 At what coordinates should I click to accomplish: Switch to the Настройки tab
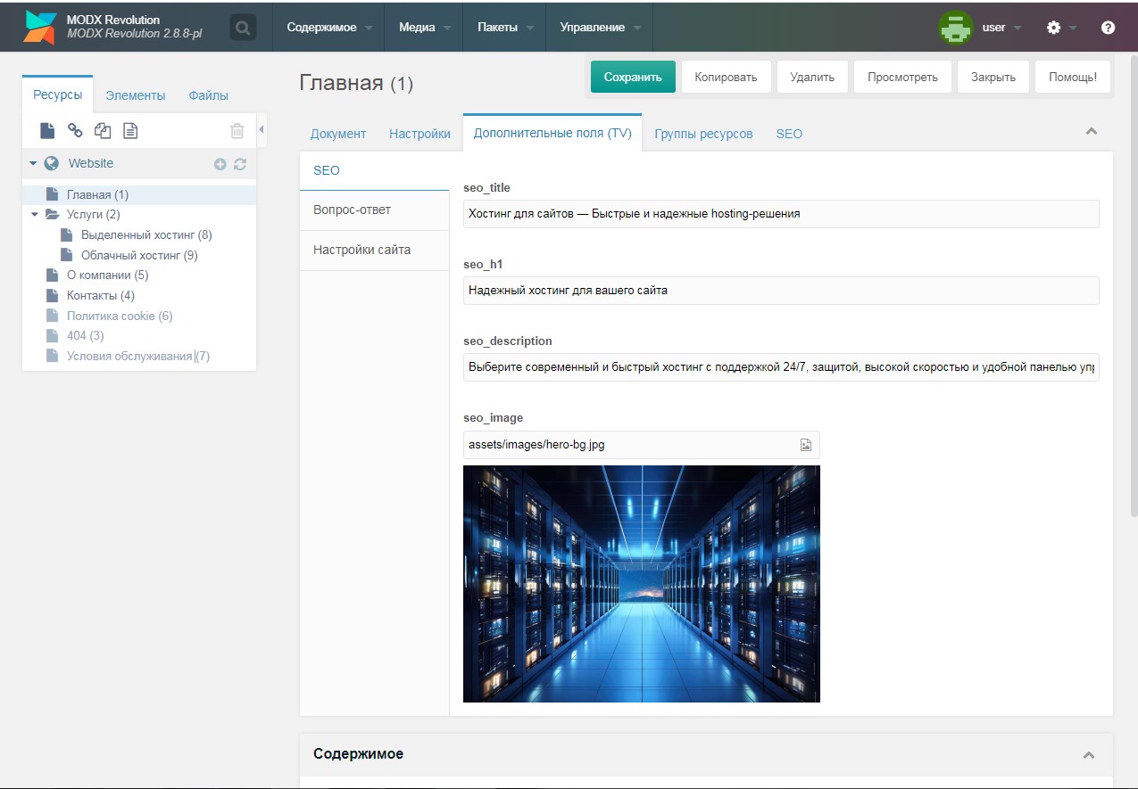pyautogui.click(x=419, y=134)
